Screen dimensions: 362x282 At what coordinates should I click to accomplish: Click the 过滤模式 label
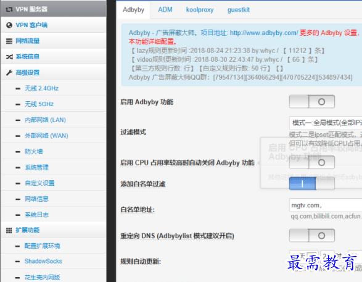133,132
